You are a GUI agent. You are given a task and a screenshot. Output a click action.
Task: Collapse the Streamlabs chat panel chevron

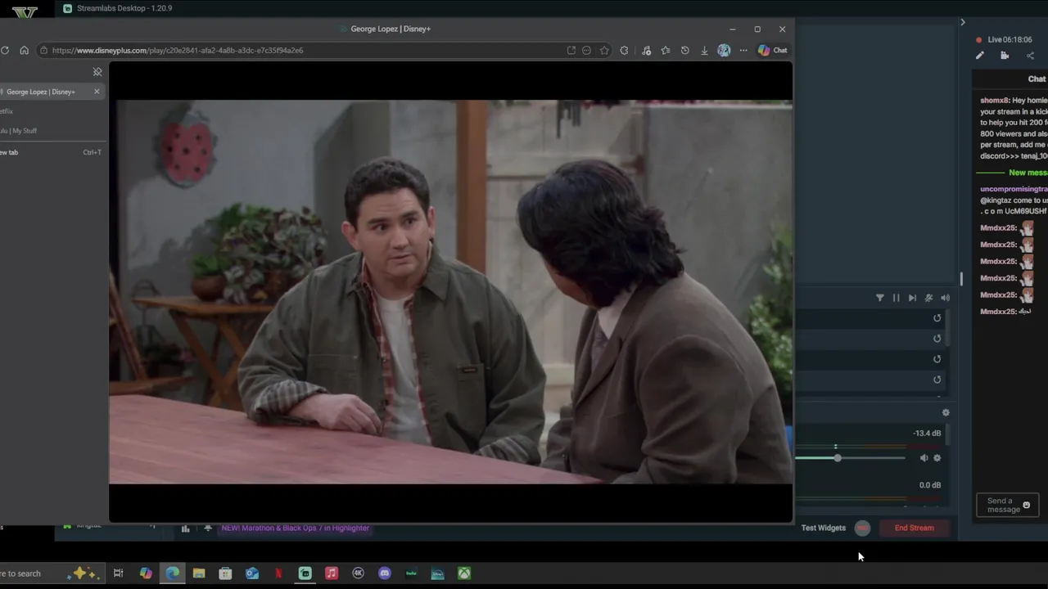pyautogui.click(x=963, y=22)
